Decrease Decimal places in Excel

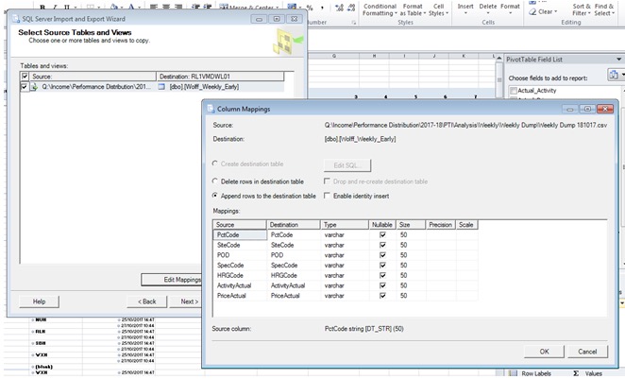pos(351,8)
